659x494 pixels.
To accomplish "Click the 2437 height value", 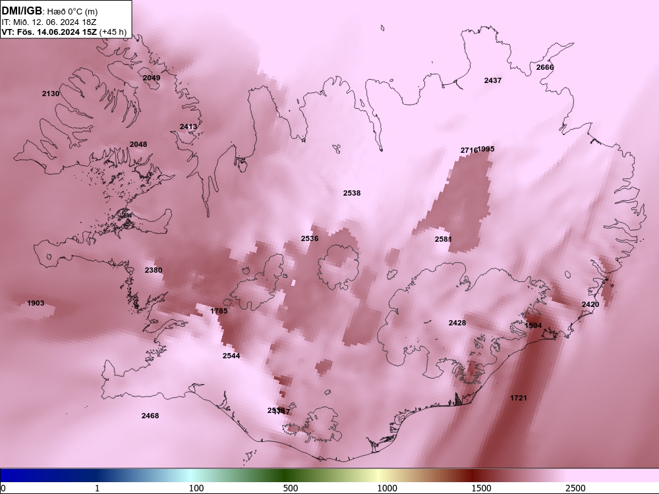I will [492, 80].
